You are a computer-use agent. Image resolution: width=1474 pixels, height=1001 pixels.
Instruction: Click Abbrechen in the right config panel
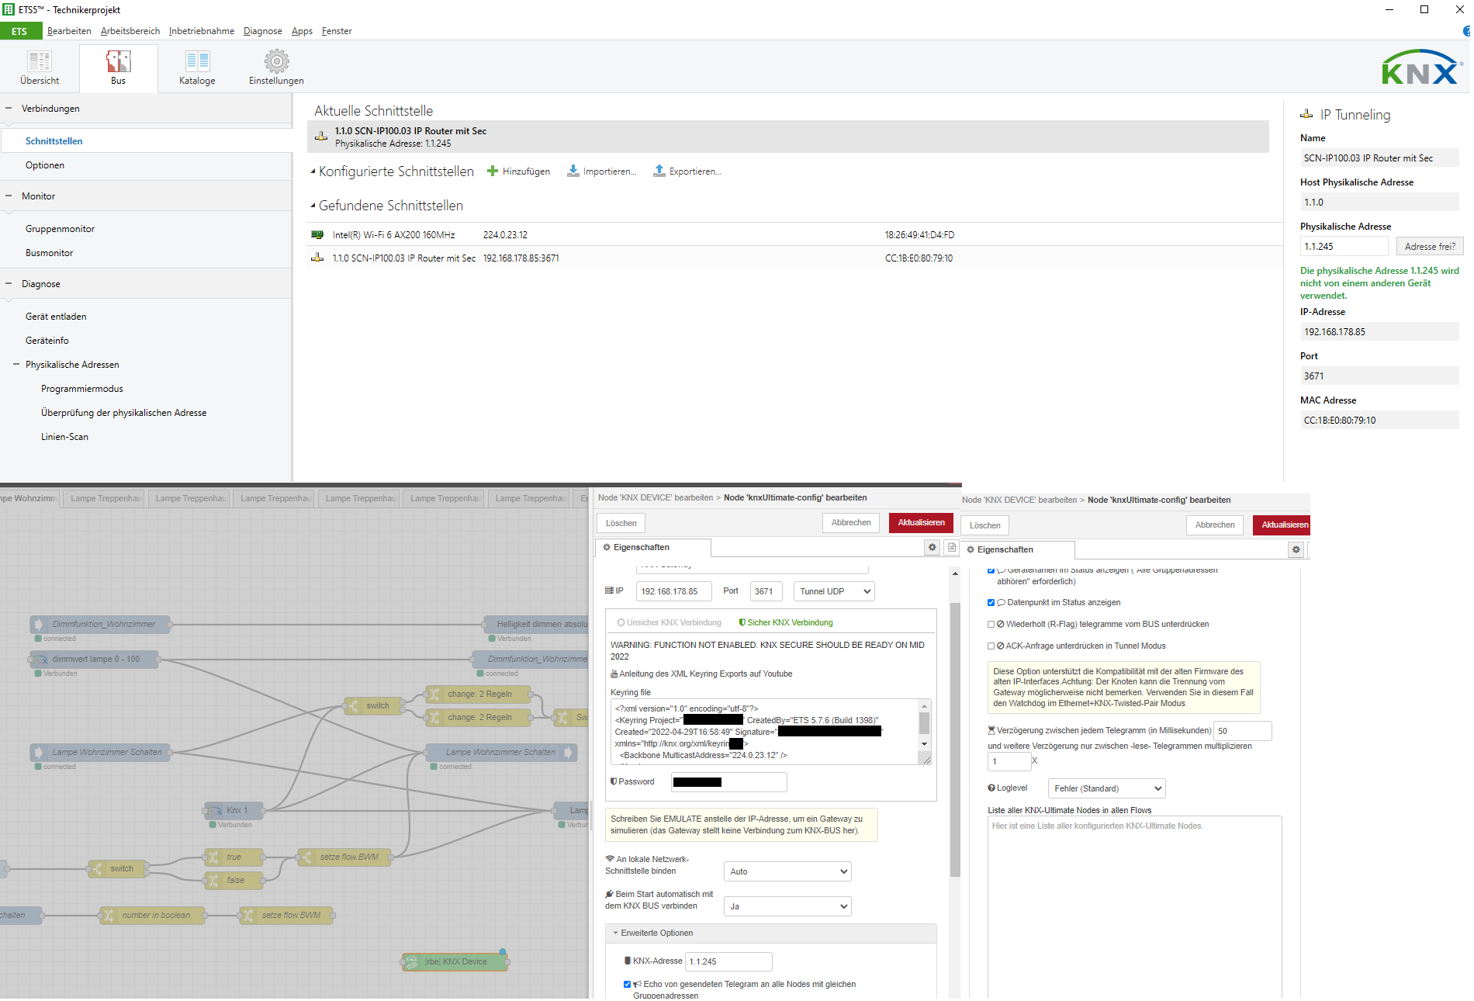[x=1215, y=525]
